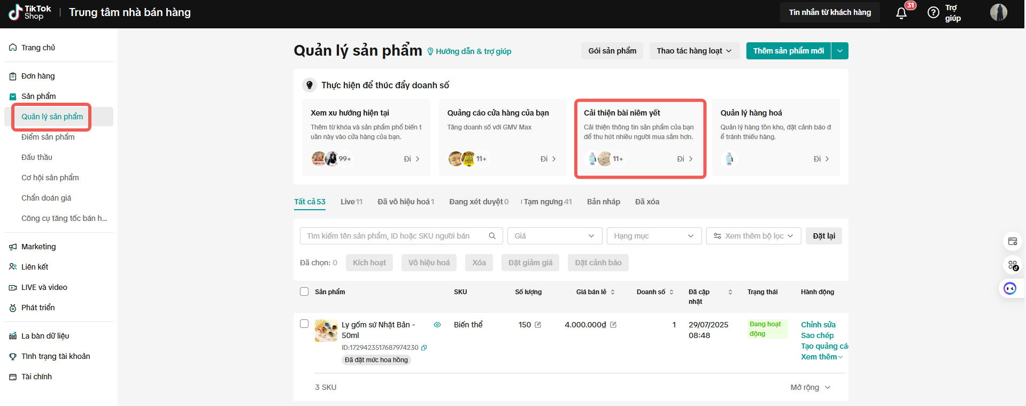Click the edit retail price pencil icon

(613, 325)
